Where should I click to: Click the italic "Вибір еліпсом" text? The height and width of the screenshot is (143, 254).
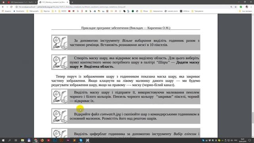[185, 134]
